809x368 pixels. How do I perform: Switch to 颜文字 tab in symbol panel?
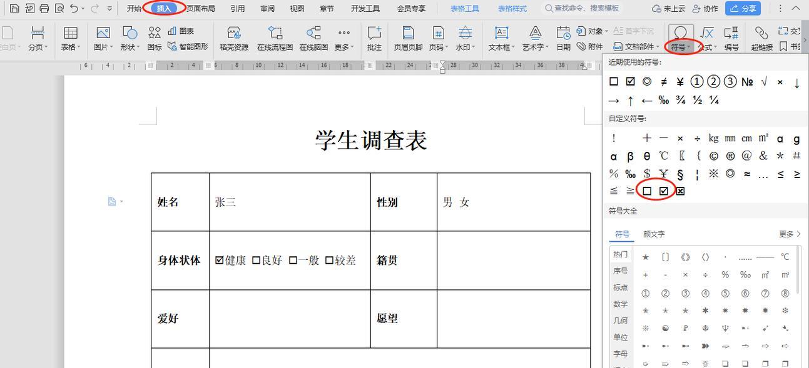pos(654,234)
